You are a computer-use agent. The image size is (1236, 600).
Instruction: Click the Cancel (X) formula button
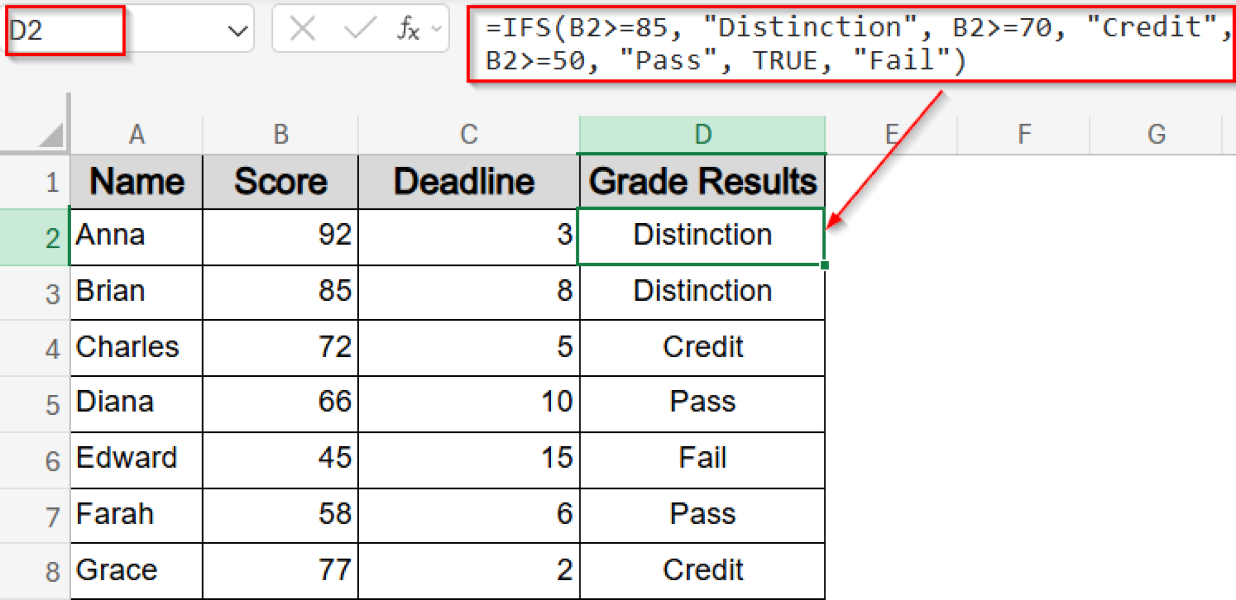(302, 28)
